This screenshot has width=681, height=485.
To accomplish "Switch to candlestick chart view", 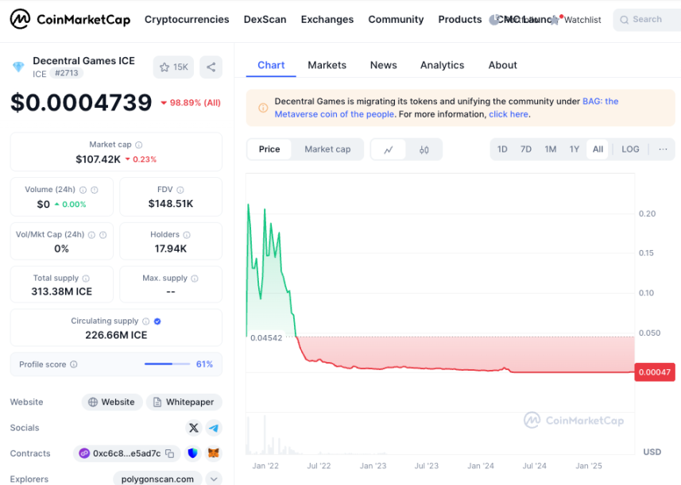I will (424, 149).
